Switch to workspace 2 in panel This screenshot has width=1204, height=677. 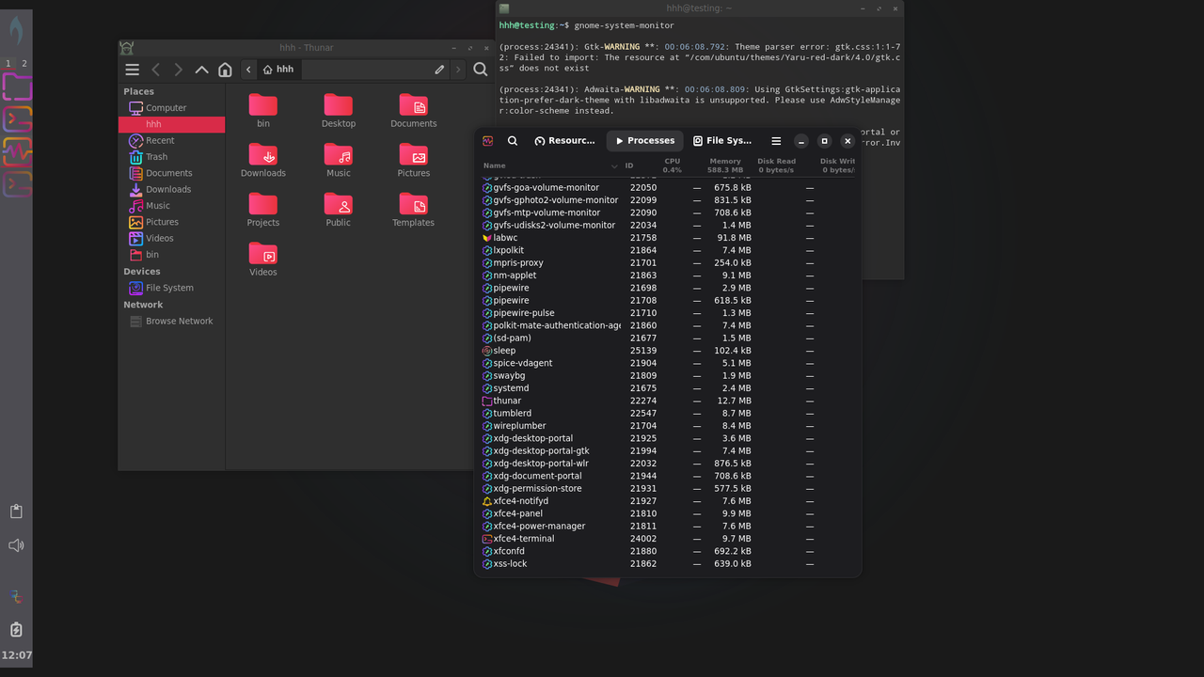[x=24, y=64]
